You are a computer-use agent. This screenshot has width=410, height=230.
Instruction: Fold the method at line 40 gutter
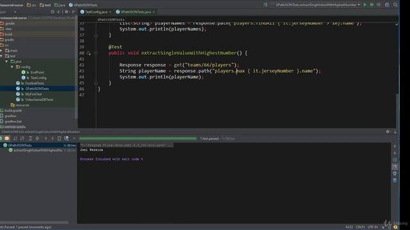pos(96,53)
